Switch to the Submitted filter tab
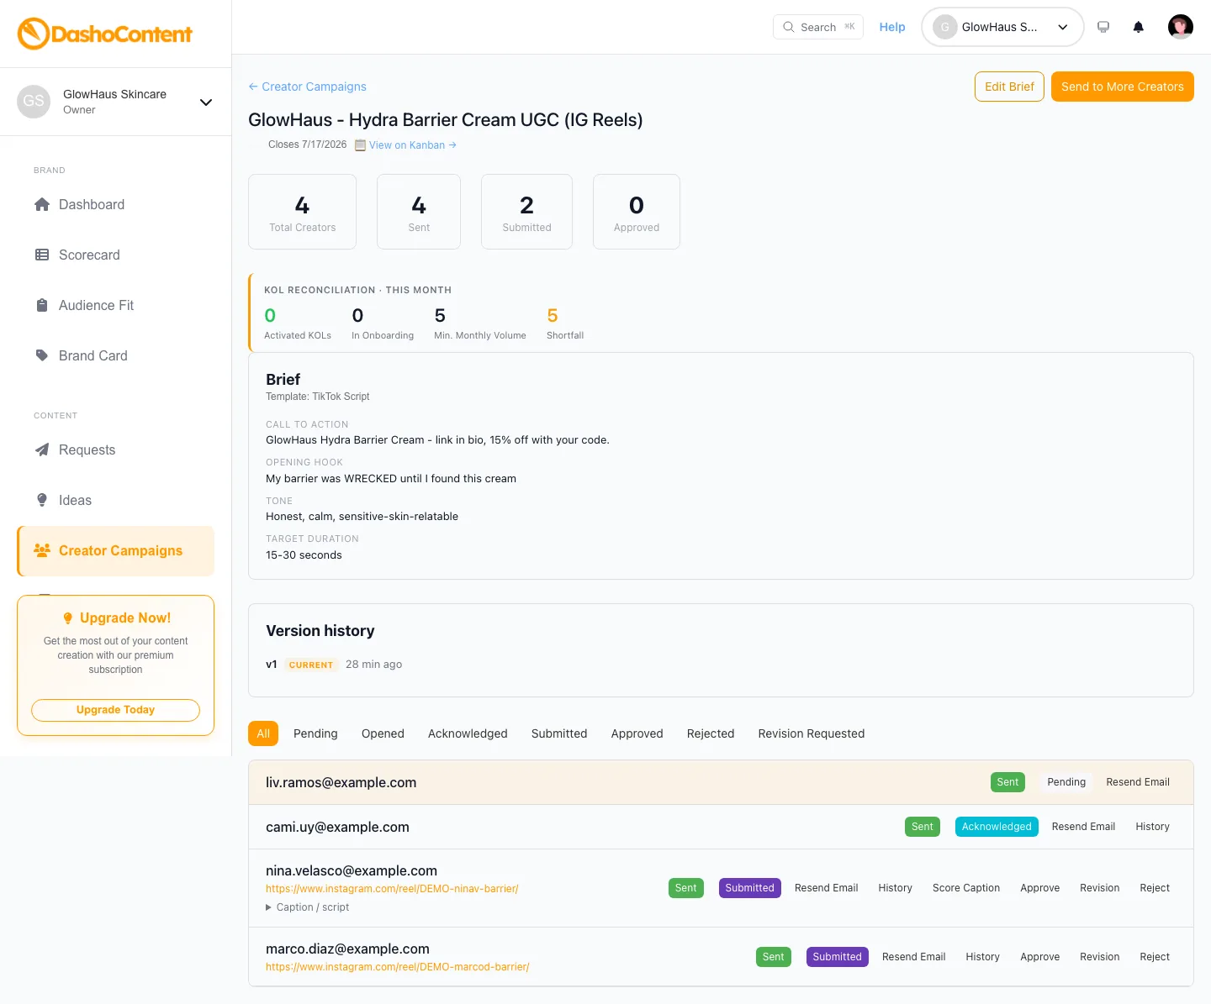 click(x=559, y=733)
